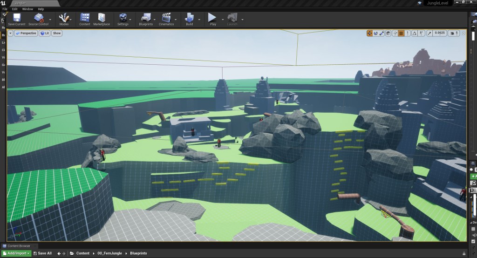Click the Save All button
Screen dimensions: 477x258
[x=42, y=253]
